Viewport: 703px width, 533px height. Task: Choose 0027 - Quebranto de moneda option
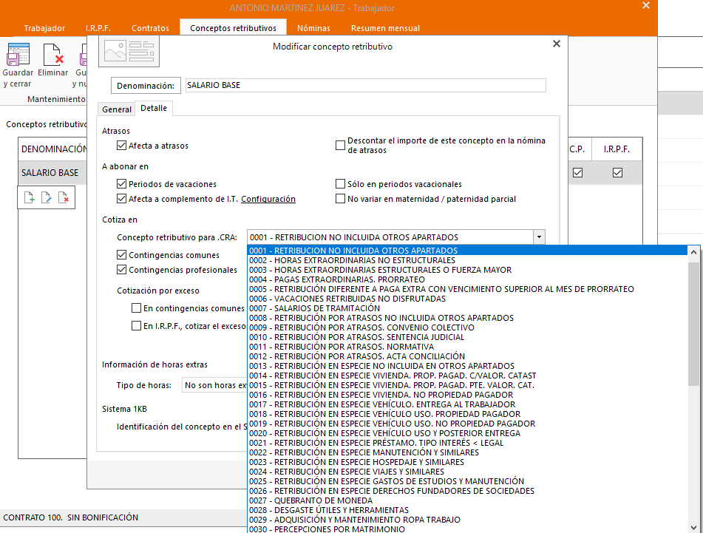322,500
